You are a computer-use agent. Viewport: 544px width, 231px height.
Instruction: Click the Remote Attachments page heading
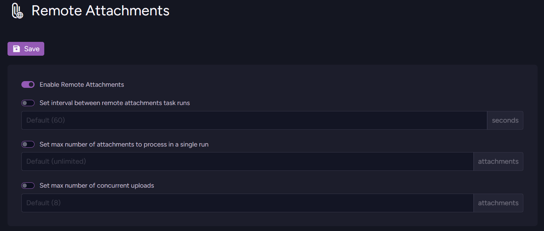pos(101,11)
